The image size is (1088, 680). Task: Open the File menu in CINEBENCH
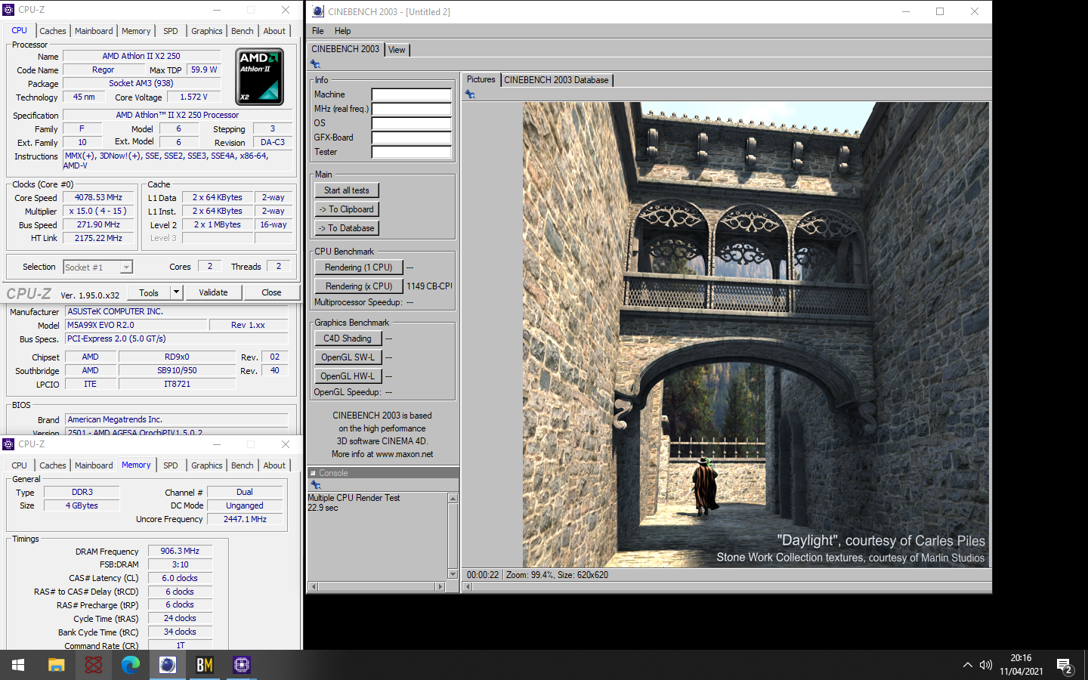coord(318,31)
